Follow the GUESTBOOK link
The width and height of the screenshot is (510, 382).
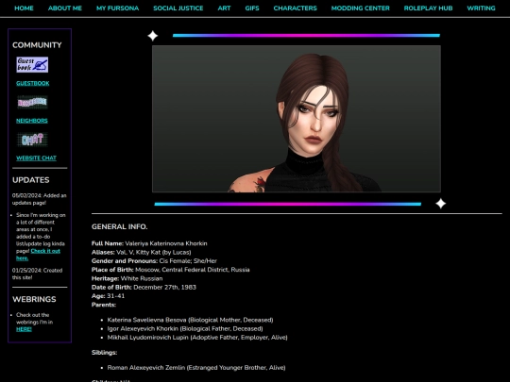pos(33,84)
